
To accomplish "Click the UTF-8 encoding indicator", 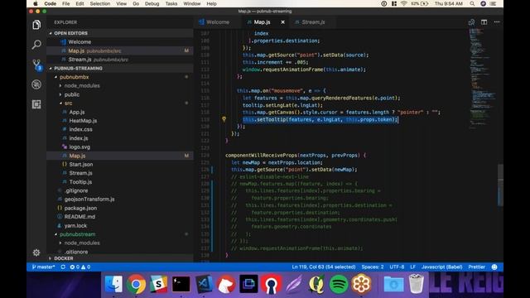I will pos(397,267).
